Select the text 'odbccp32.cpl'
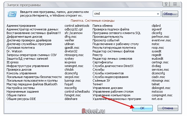 [x=74, y=29]
